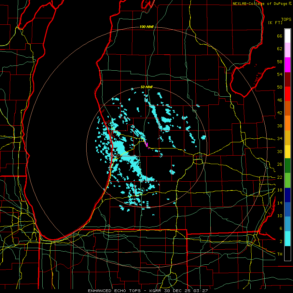The image size is (293, 293).
Task: Click the '62' legend value
Action: (x=280, y=49)
